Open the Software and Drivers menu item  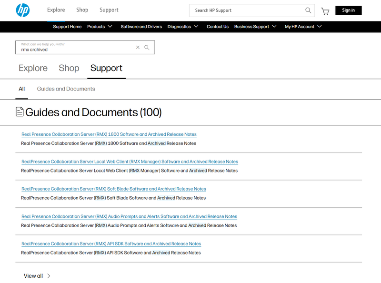point(141,27)
